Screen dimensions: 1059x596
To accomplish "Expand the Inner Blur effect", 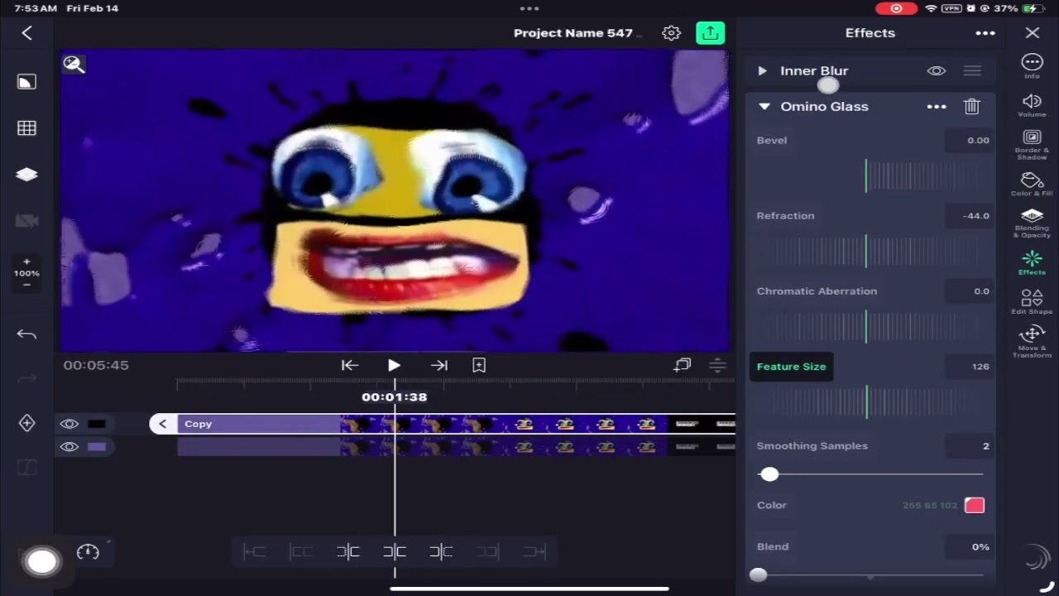I will pyautogui.click(x=762, y=71).
